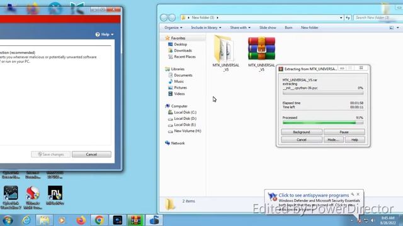This screenshot has width=403, height=226.
Task: Click Slide show in the Explorer toolbar
Action: [x=268, y=28]
